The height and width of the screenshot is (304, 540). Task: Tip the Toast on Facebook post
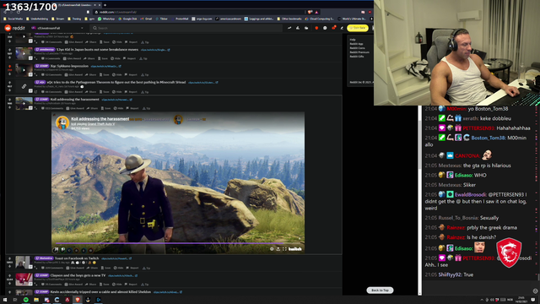click(145, 268)
